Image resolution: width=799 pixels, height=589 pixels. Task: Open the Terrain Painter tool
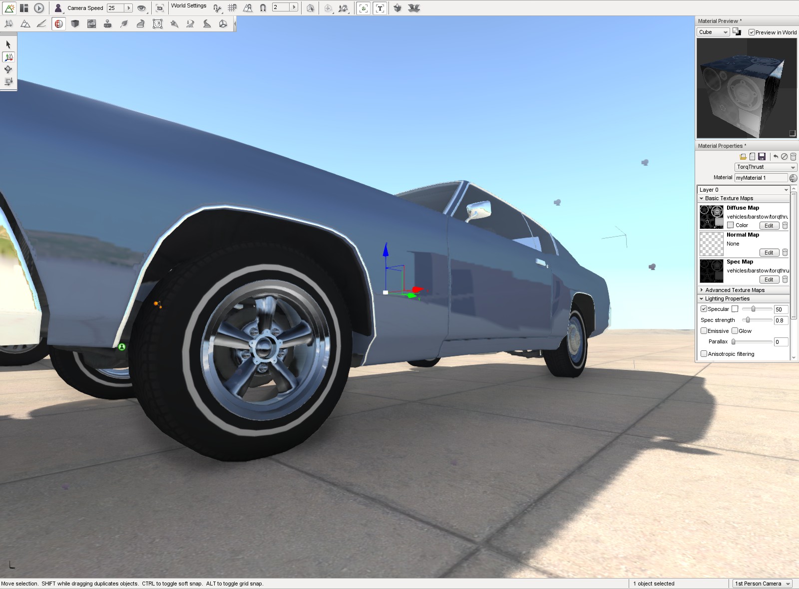click(x=42, y=23)
